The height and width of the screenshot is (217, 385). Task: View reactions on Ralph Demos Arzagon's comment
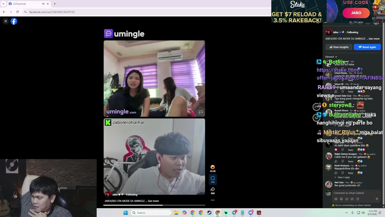pyautogui.click(x=360, y=161)
